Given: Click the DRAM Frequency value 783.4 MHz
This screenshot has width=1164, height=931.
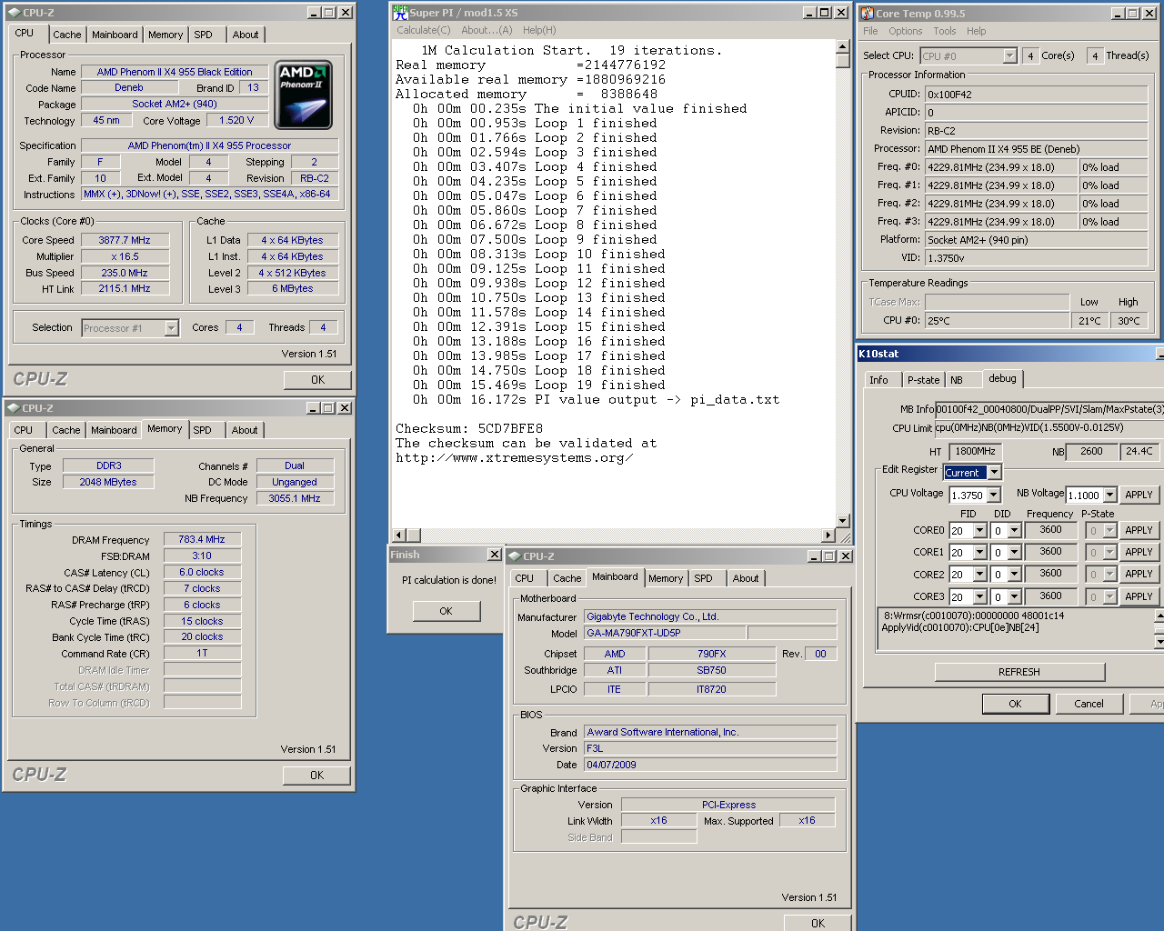Looking at the screenshot, I should coord(202,539).
